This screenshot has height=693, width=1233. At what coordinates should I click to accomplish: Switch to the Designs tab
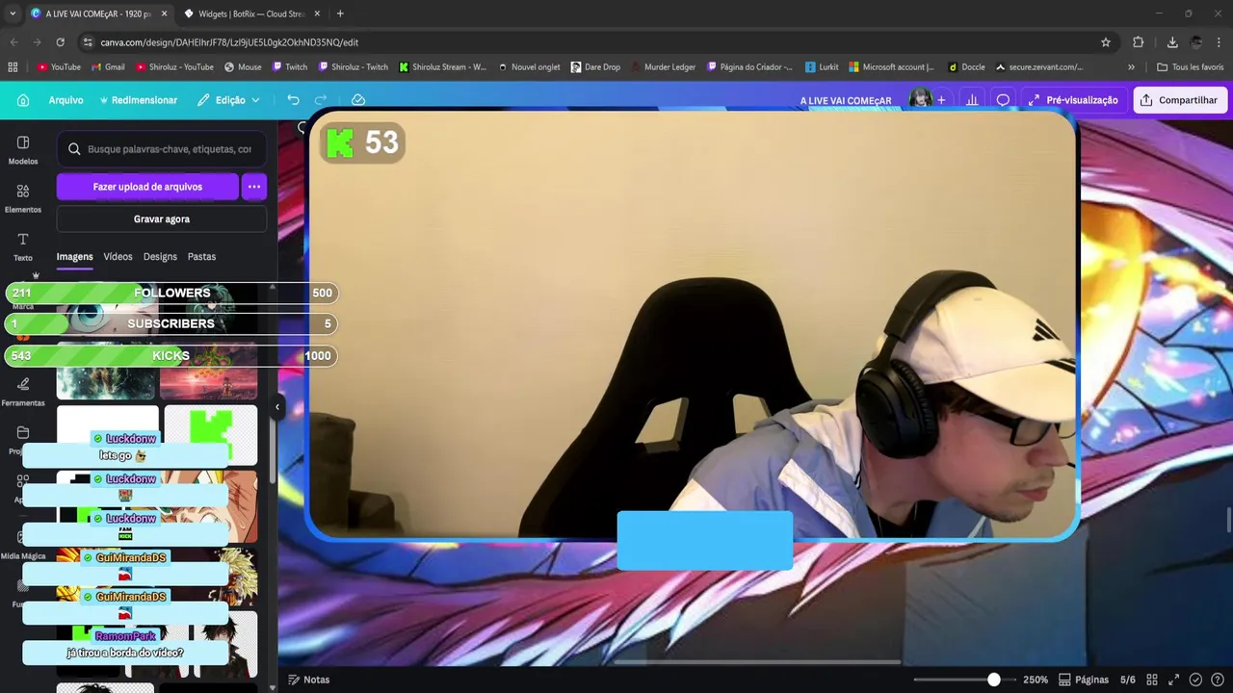160,257
